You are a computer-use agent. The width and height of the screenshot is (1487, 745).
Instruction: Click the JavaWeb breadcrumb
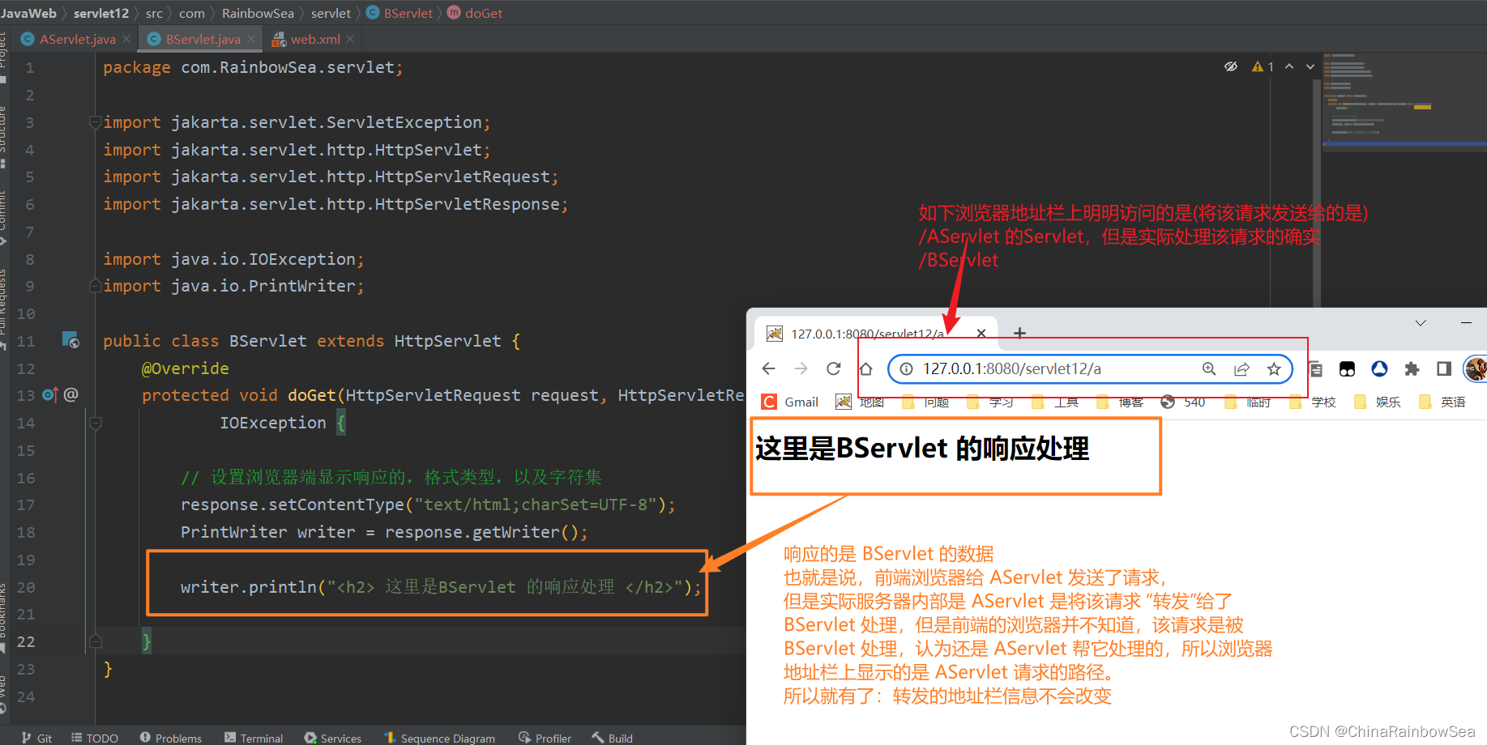click(28, 13)
